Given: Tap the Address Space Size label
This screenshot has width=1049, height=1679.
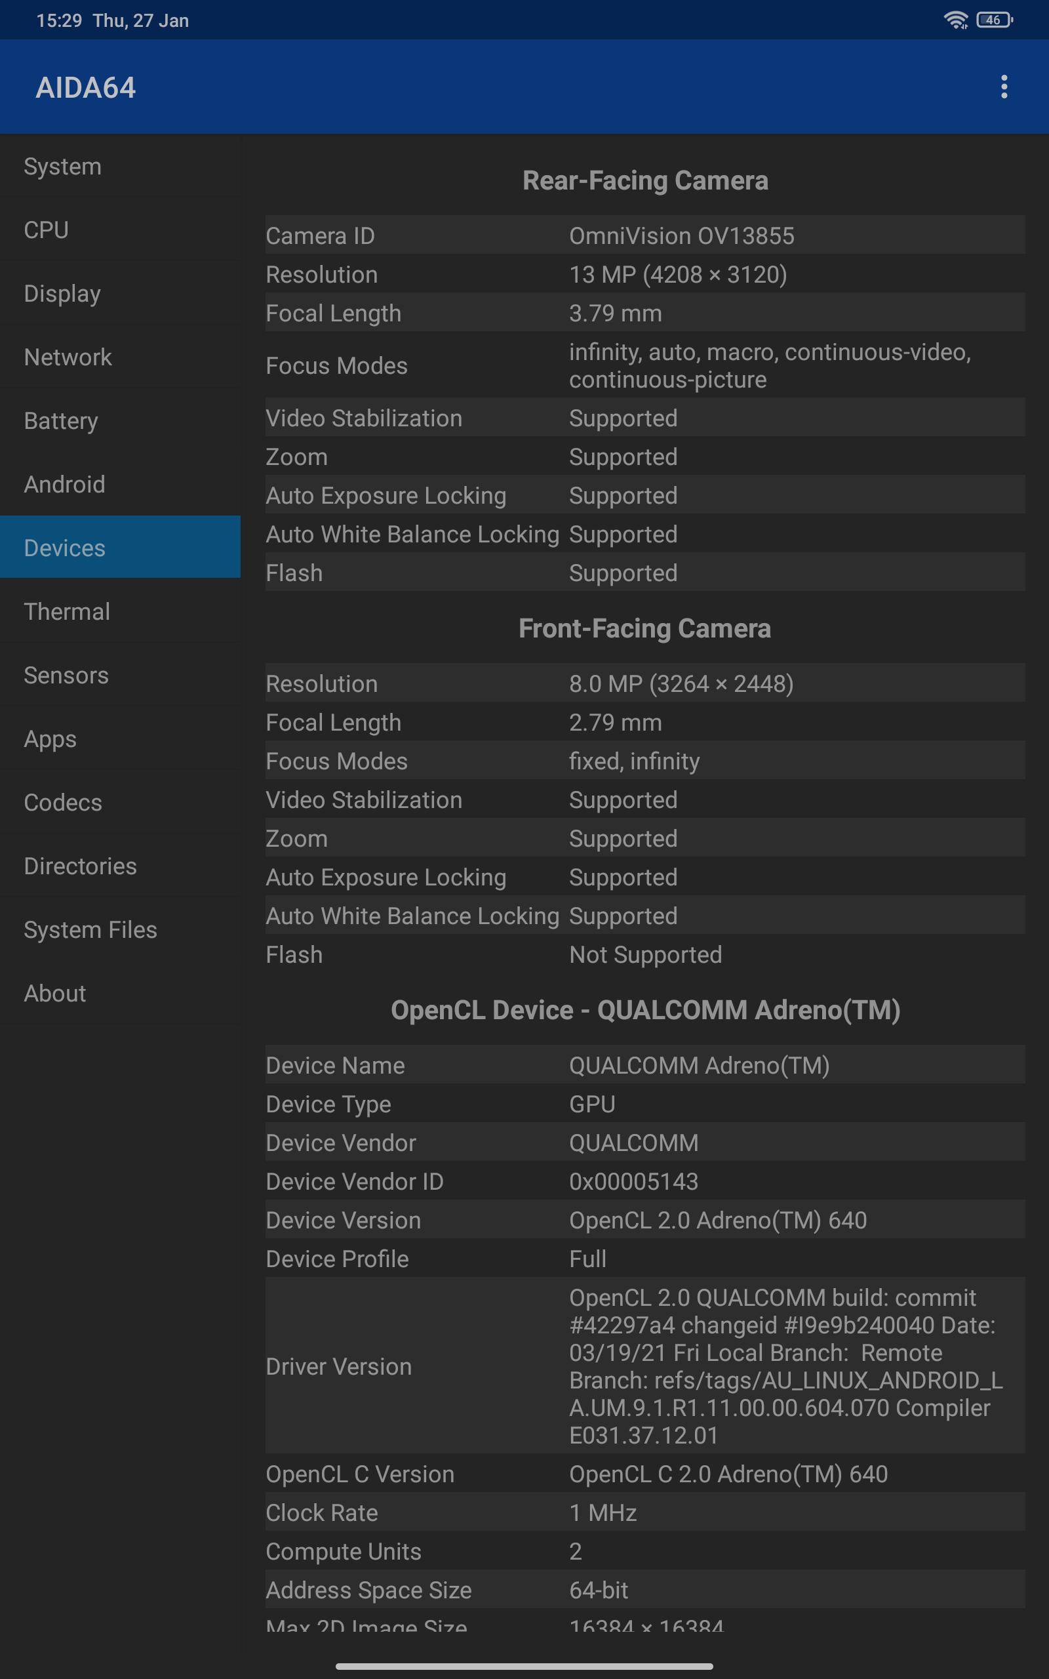Looking at the screenshot, I should point(368,1590).
